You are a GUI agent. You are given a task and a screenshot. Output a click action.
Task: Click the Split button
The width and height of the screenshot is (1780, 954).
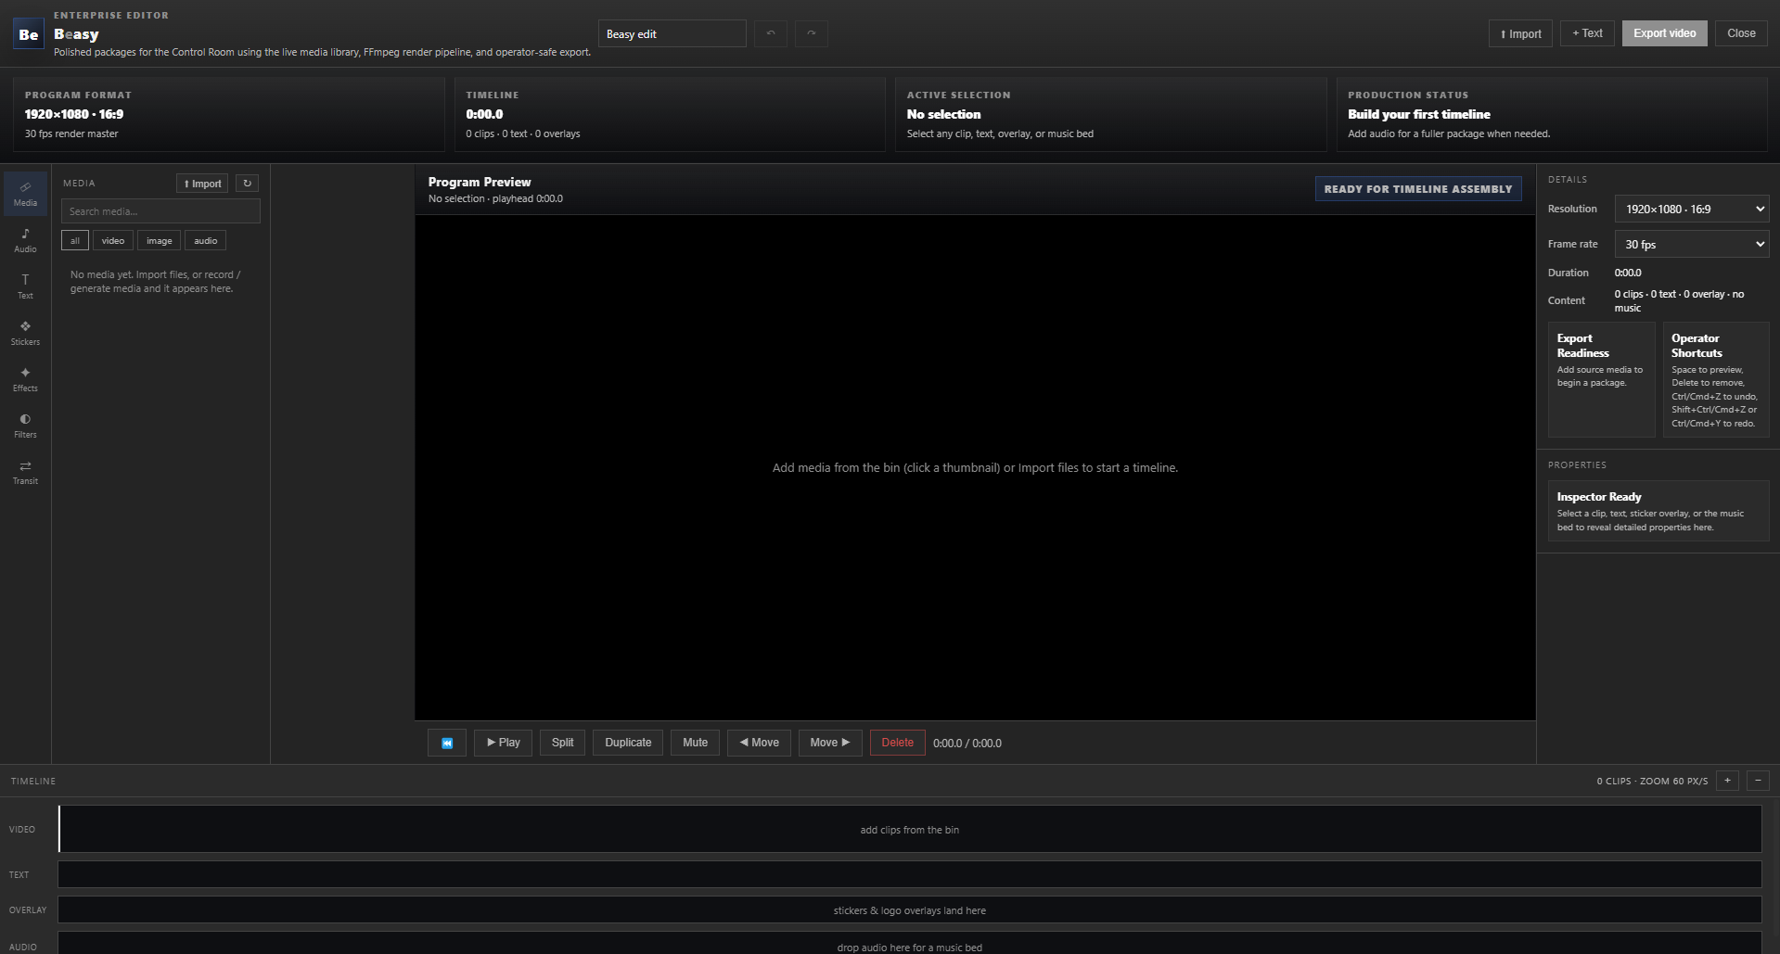pos(562,743)
